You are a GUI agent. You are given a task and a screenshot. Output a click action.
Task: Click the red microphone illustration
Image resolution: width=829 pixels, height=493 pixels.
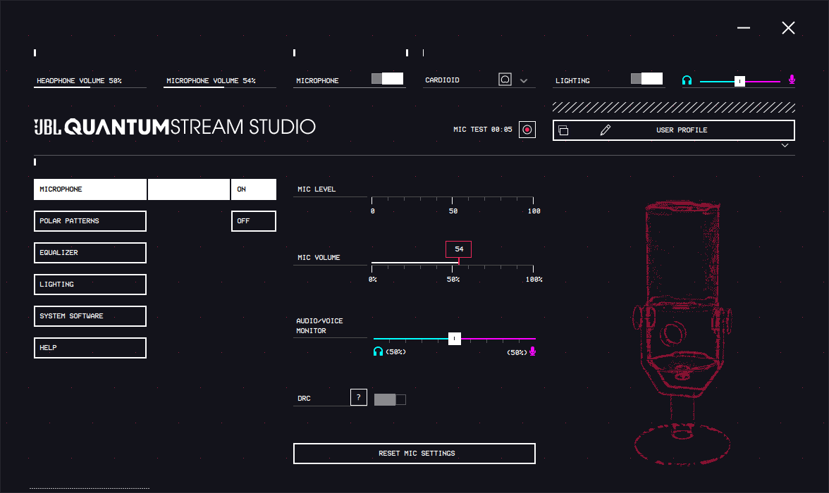pos(682,332)
